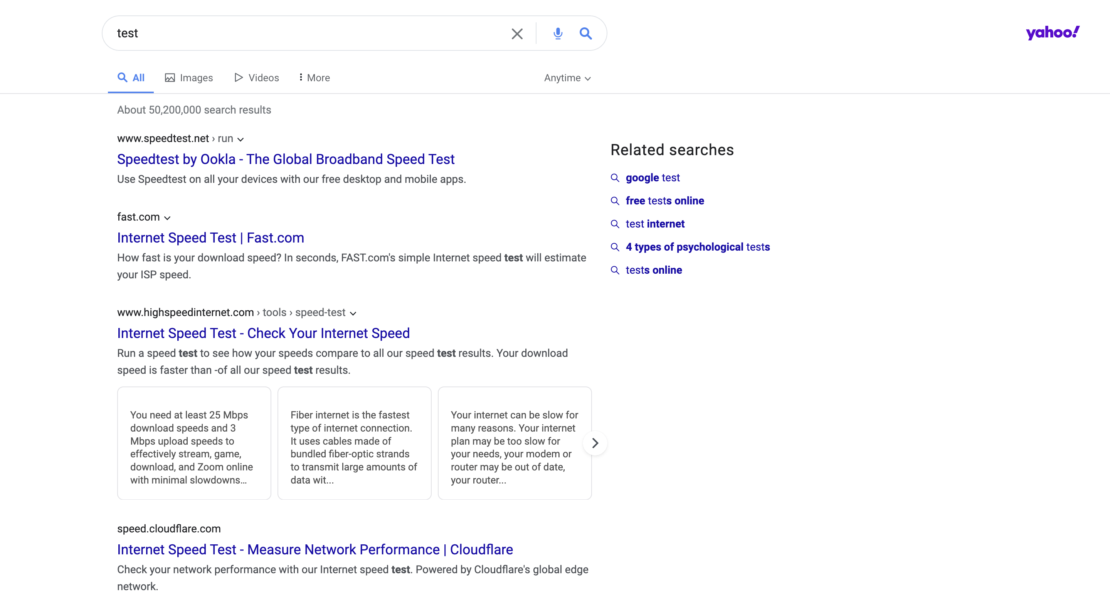Click the carousel next arrow
The width and height of the screenshot is (1110, 599).
[595, 443]
